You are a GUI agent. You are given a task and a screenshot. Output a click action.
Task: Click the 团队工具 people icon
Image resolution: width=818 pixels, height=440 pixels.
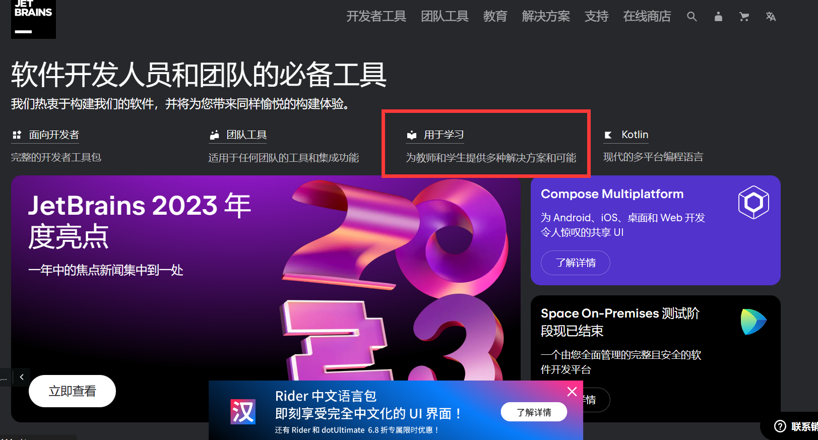tap(214, 135)
